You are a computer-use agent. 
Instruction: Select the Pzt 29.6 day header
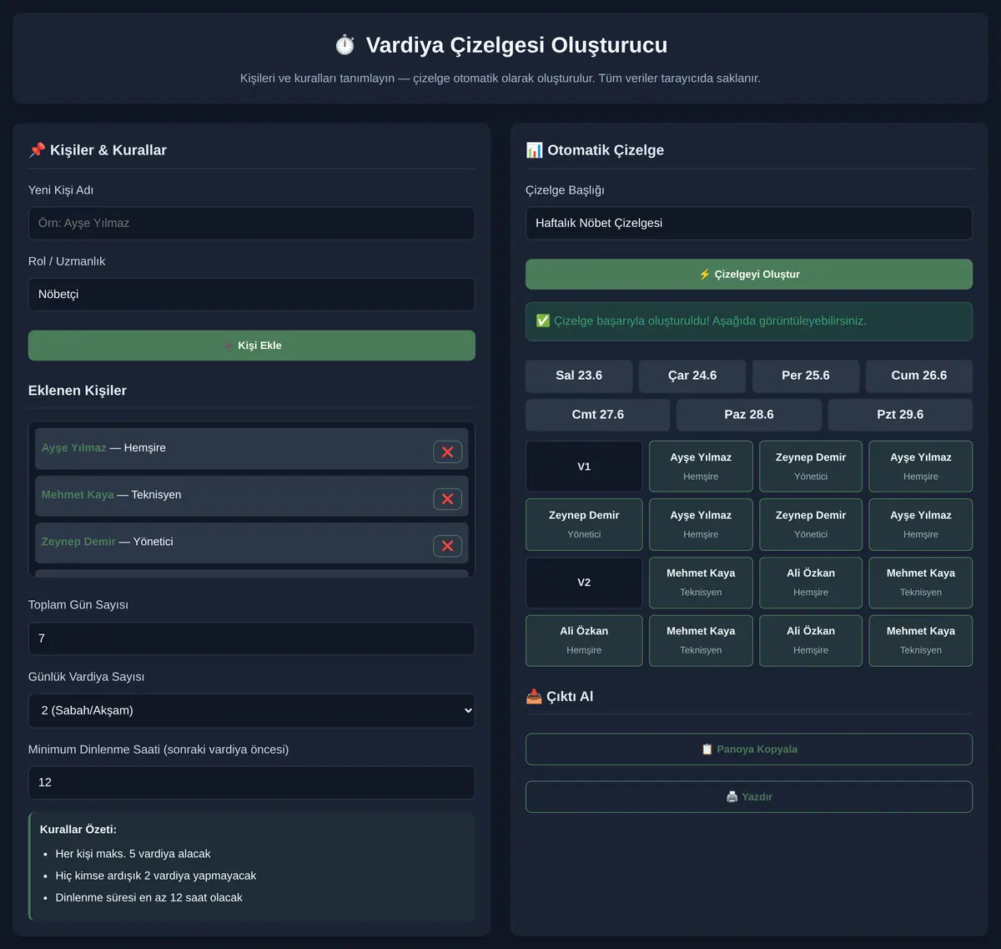tap(900, 415)
